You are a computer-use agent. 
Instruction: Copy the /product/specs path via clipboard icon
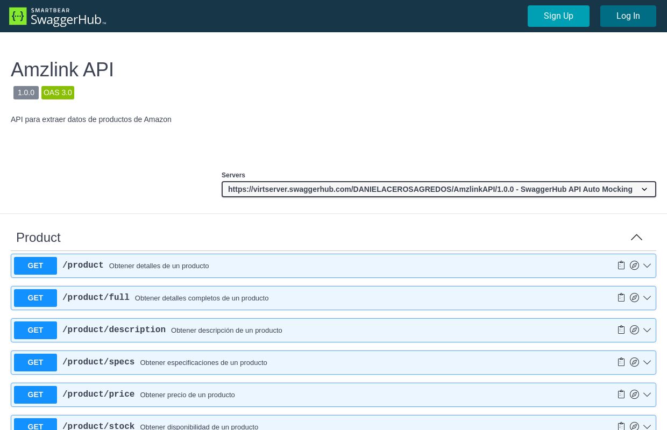(x=621, y=362)
